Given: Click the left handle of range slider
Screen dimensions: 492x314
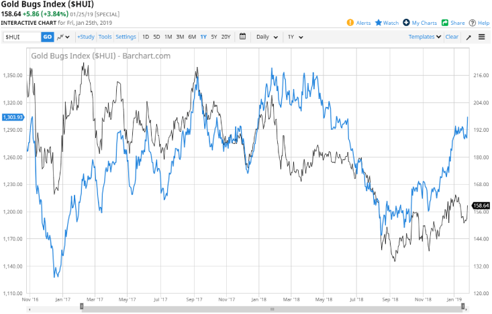Looking at the screenshot, I should [x=82, y=307].
